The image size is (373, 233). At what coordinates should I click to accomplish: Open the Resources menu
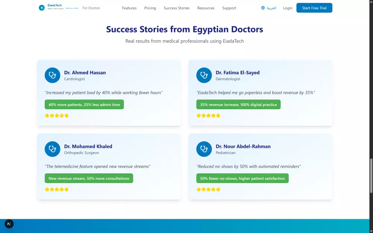pos(206,8)
